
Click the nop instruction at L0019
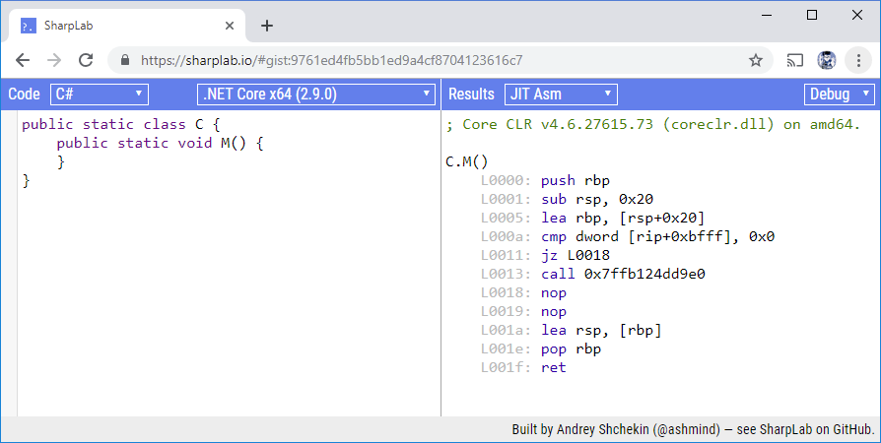(x=554, y=311)
